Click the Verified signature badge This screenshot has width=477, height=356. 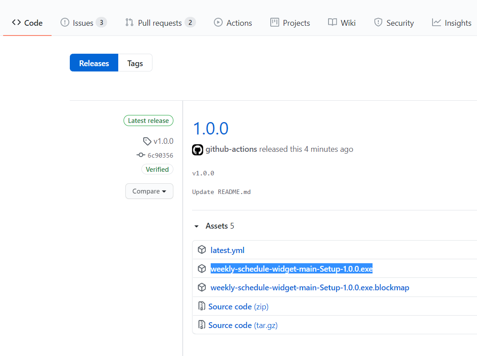tap(157, 169)
